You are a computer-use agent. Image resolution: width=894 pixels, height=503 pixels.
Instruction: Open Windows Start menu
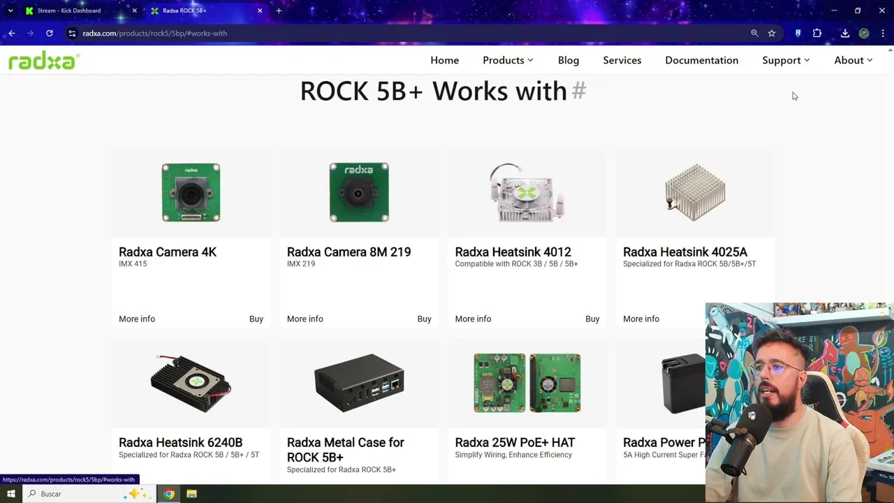click(11, 494)
